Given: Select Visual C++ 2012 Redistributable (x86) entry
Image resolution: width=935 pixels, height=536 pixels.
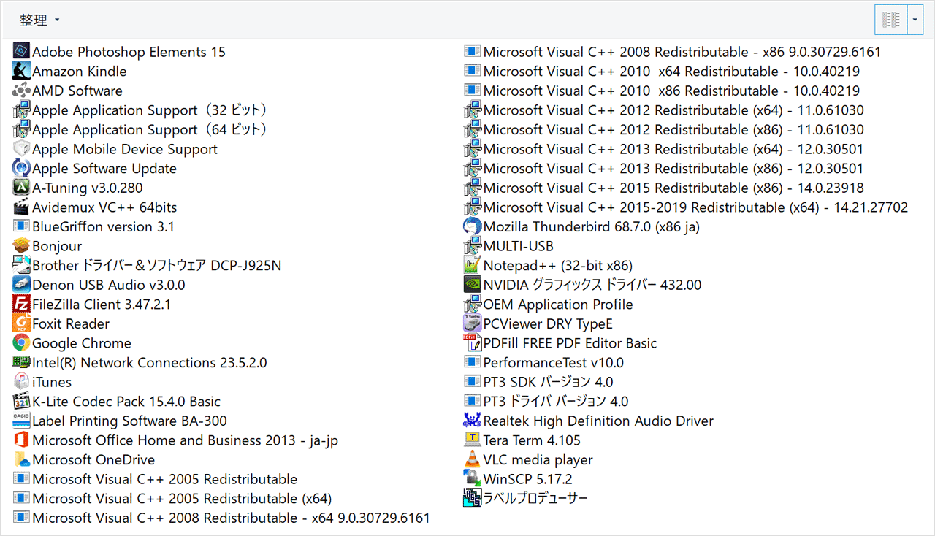Looking at the screenshot, I should [664, 129].
